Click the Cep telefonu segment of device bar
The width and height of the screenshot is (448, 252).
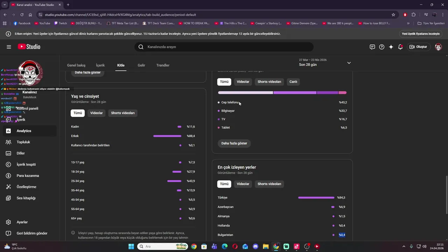point(245,93)
